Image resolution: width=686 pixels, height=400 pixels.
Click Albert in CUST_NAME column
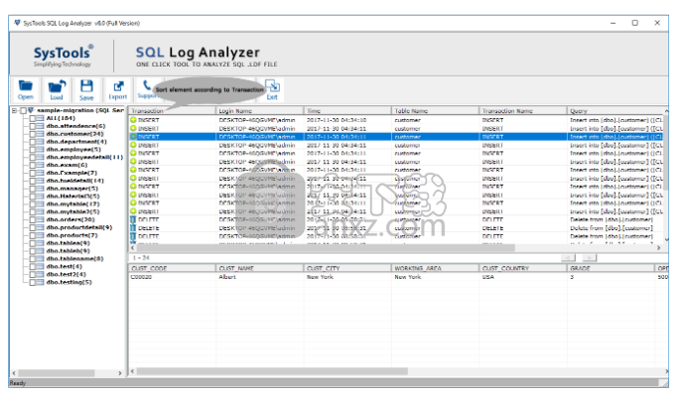tap(227, 277)
